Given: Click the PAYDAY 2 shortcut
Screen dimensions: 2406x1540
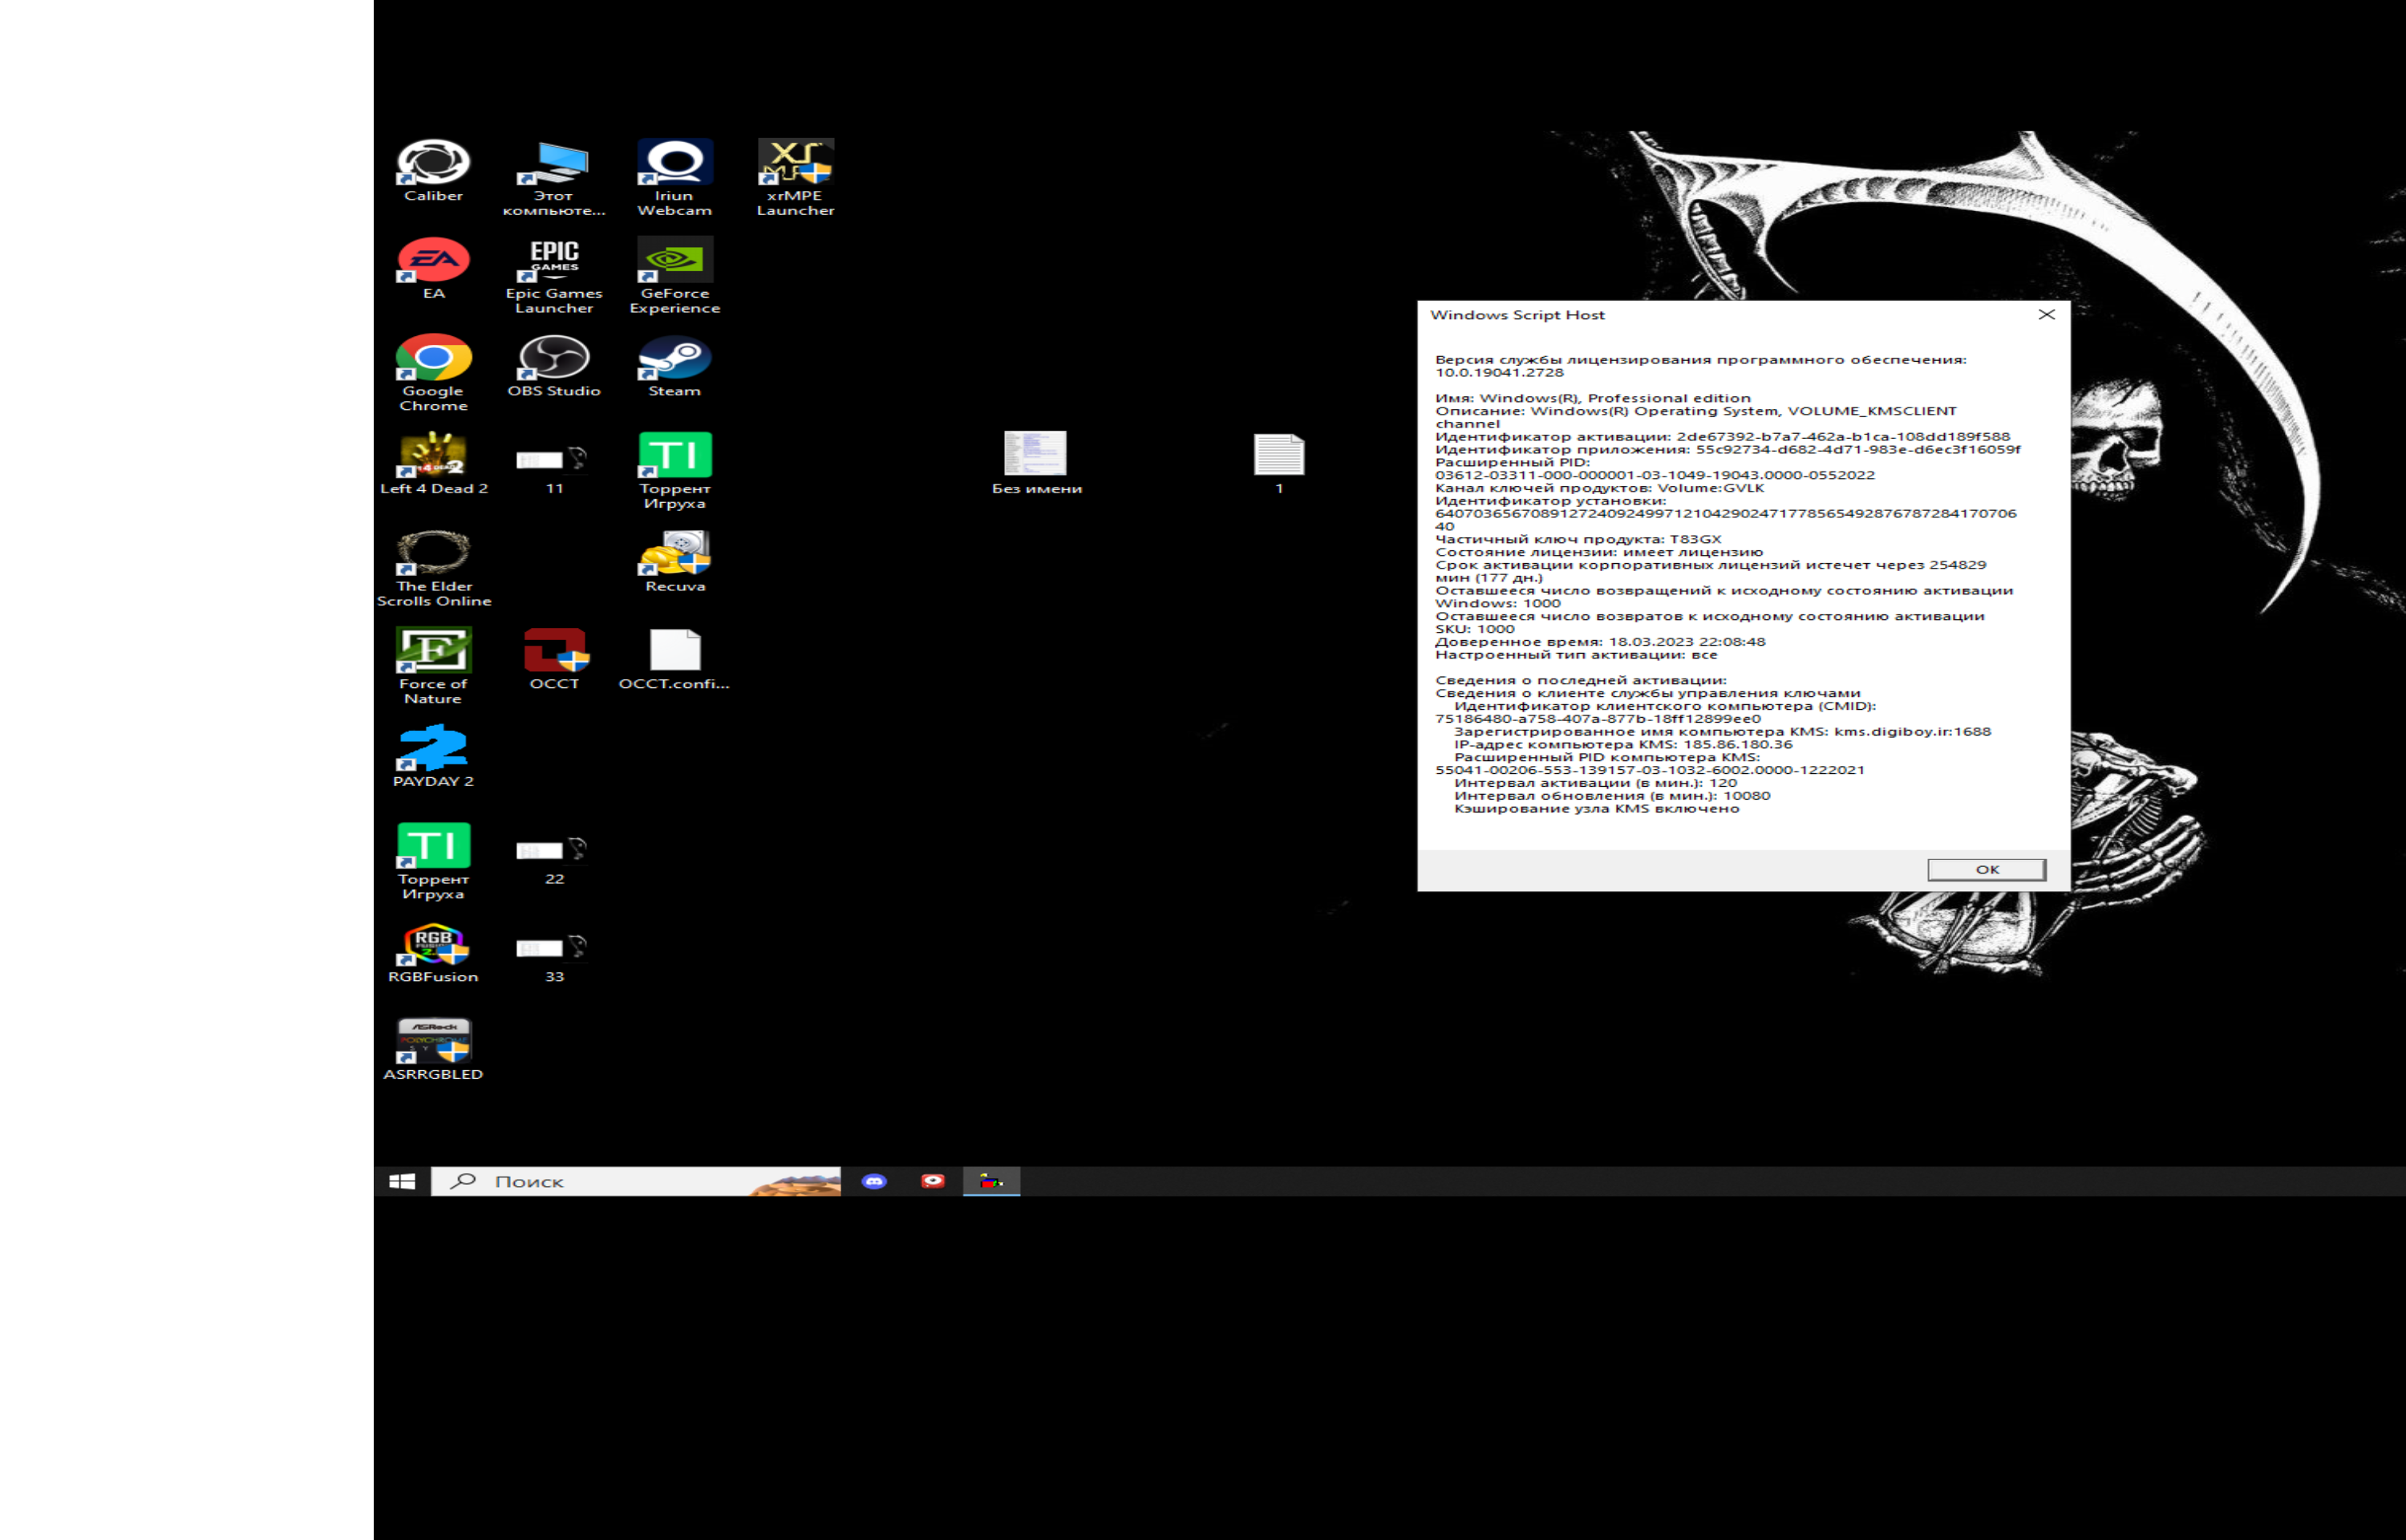Looking at the screenshot, I should click(433, 756).
